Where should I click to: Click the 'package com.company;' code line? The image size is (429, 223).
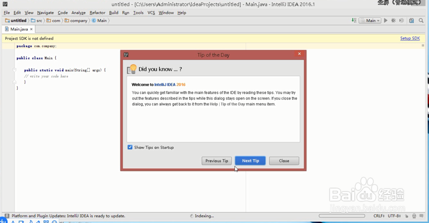pos(36,46)
